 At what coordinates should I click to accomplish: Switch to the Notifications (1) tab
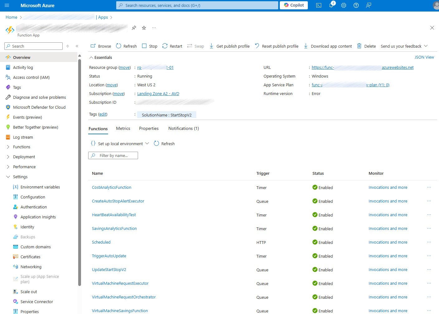pos(184,128)
